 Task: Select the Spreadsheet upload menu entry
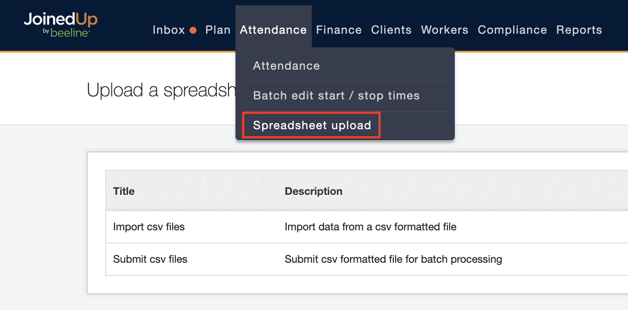click(x=312, y=126)
